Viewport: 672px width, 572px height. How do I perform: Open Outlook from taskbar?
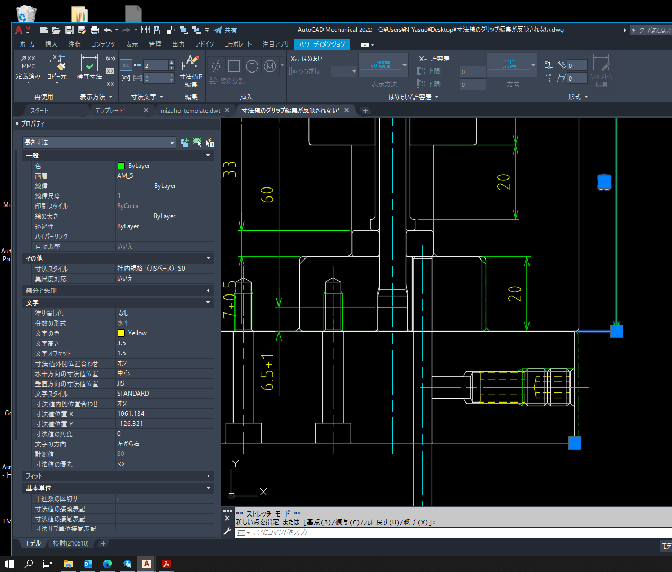pos(88,564)
